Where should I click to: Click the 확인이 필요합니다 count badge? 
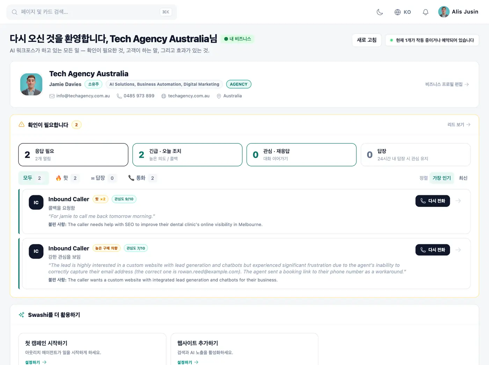(x=76, y=125)
